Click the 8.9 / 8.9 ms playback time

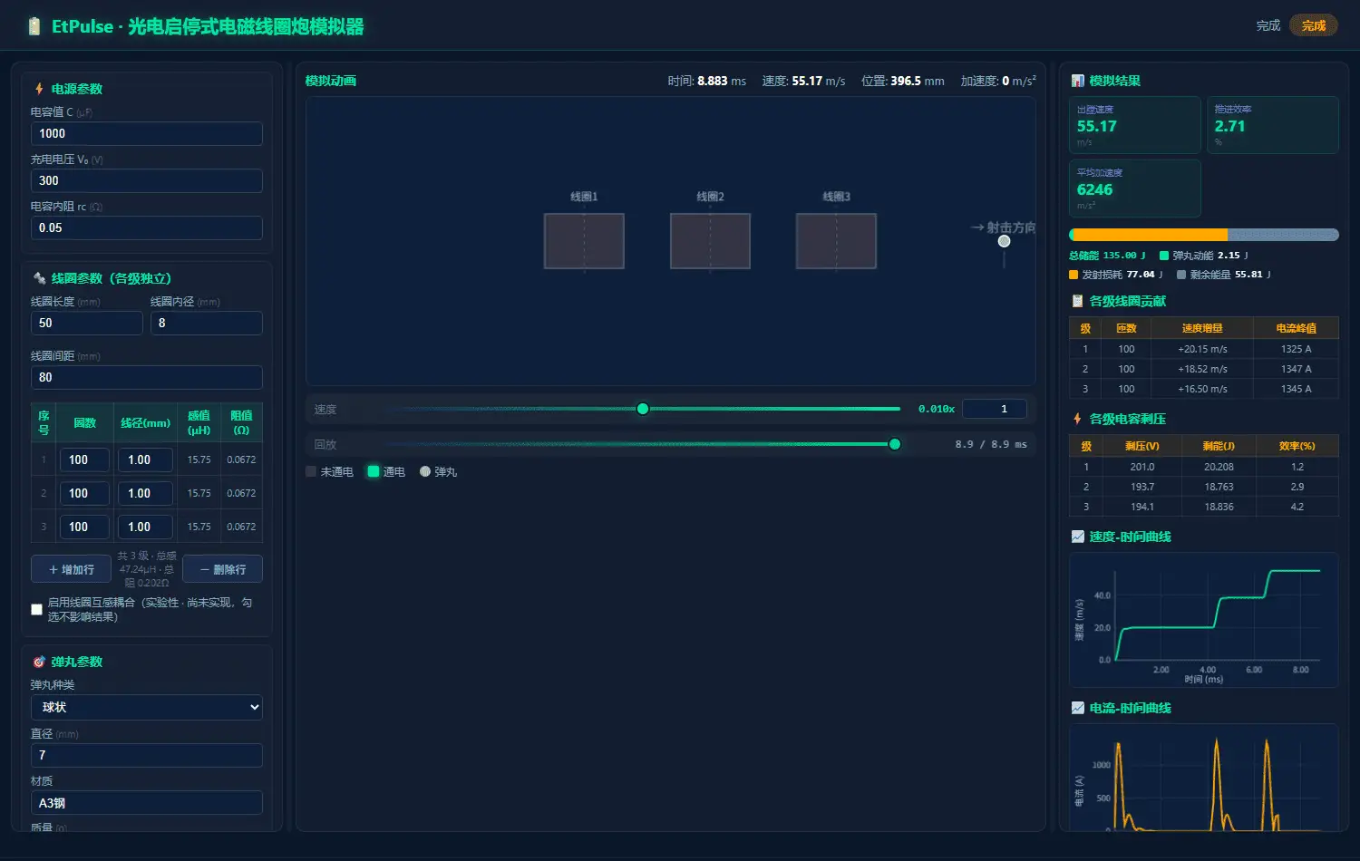(x=991, y=444)
